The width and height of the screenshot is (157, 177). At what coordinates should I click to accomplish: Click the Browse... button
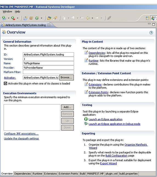[66, 78]
